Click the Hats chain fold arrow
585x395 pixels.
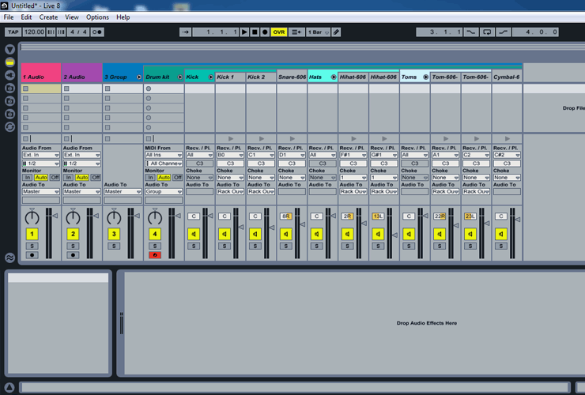(333, 77)
